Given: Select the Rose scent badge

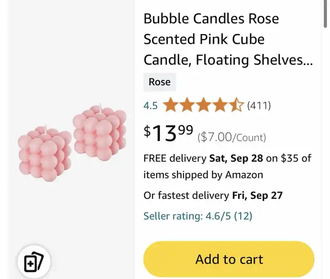Looking at the screenshot, I should pos(159,82).
